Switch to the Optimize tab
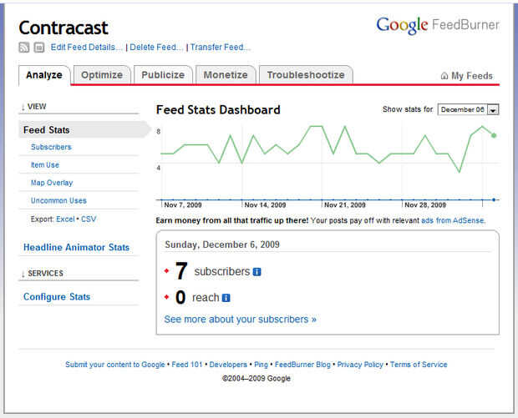The height and width of the screenshot is (418, 518). click(x=102, y=75)
